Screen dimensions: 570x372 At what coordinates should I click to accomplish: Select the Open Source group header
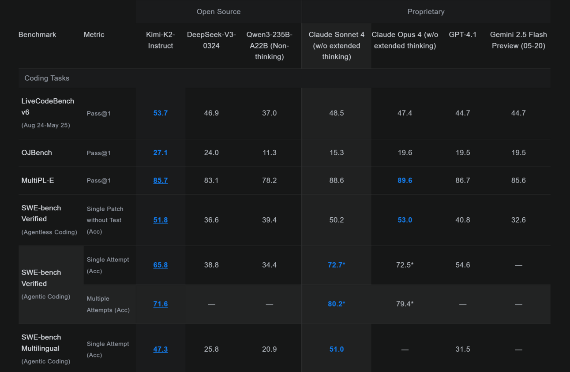tap(219, 12)
